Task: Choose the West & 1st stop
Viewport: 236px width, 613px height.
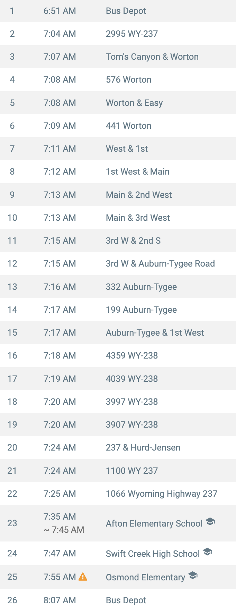Action: (118, 149)
